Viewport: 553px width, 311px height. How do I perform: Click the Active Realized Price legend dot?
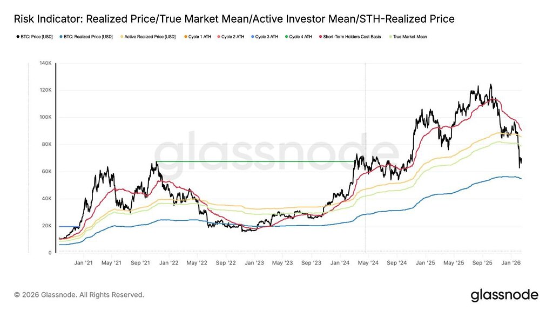pos(122,37)
